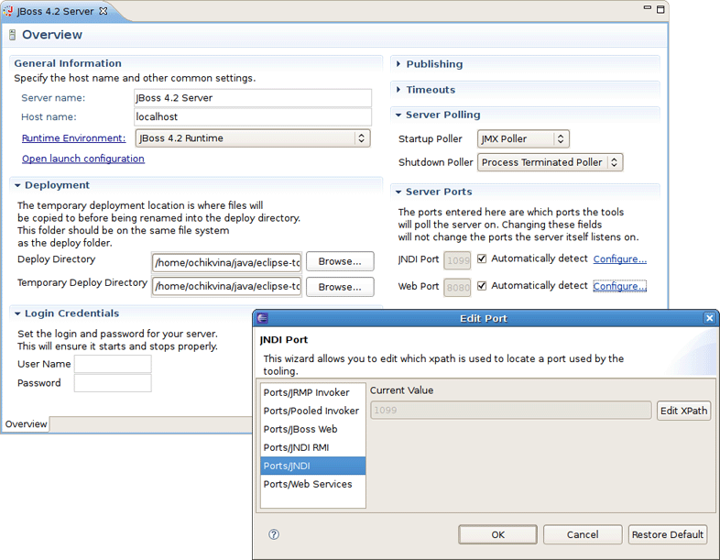Maximize the editor pane via the maximize icon
The width and height of the screenshot is (720, 560).
point(660,9)
